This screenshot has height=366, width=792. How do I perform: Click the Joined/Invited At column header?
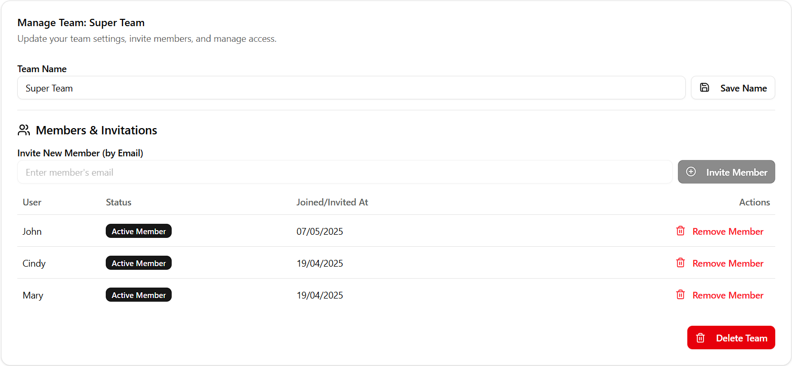pos(332,202)
